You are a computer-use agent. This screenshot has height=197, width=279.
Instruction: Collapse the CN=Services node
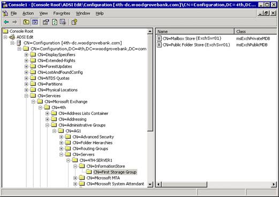pyautogui.click(x=26, y=96)
